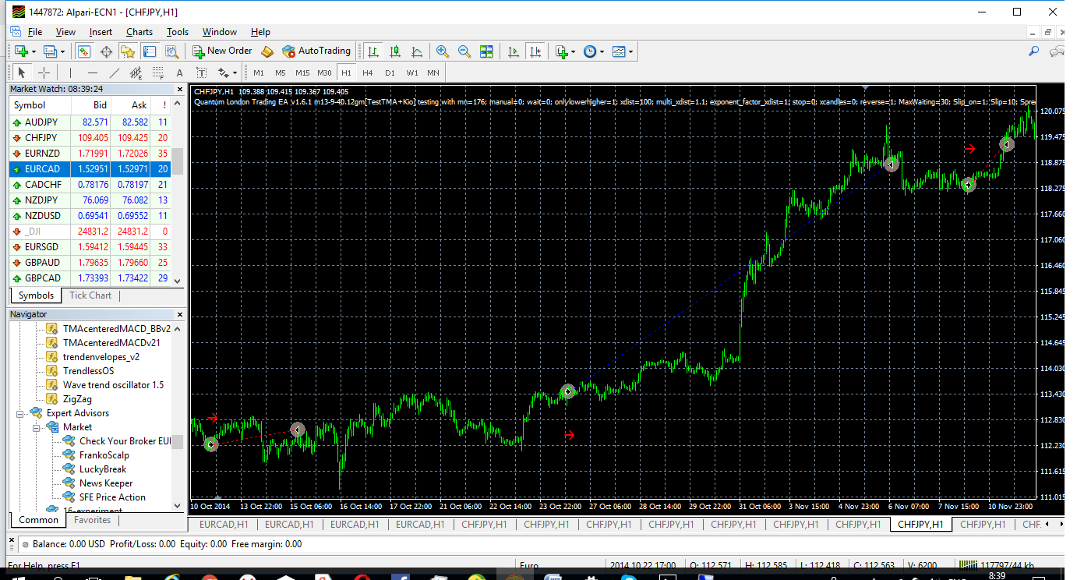Toggle Chart Shift
Viewport: 1077px width, 580px height.
click(x=535, y=51)
